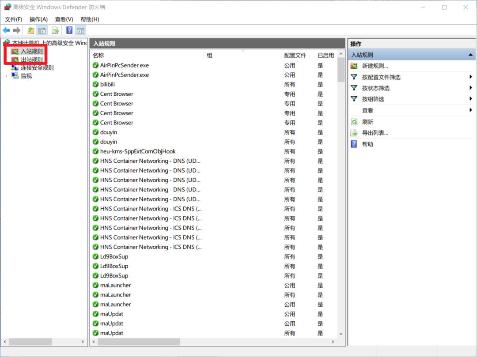Select the bilibili rule row

(x=214, y=84)
